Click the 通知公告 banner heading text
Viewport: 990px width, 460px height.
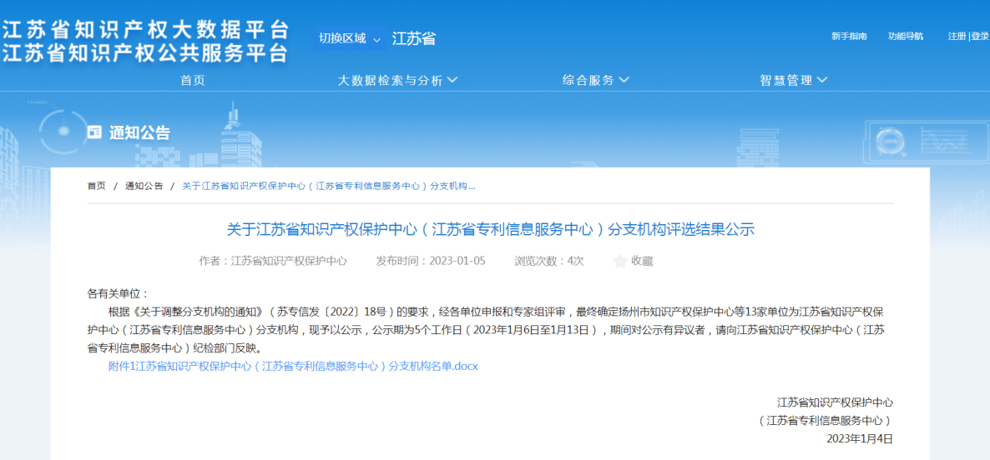pos(139,132)
